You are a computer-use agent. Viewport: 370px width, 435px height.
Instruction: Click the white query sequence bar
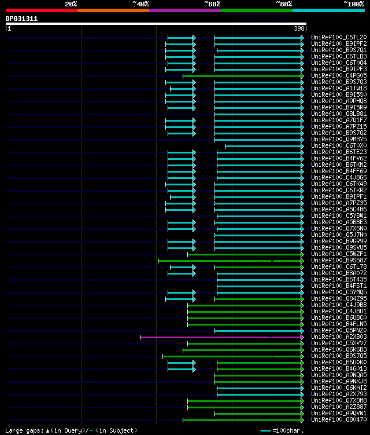(x=156, y=24)
